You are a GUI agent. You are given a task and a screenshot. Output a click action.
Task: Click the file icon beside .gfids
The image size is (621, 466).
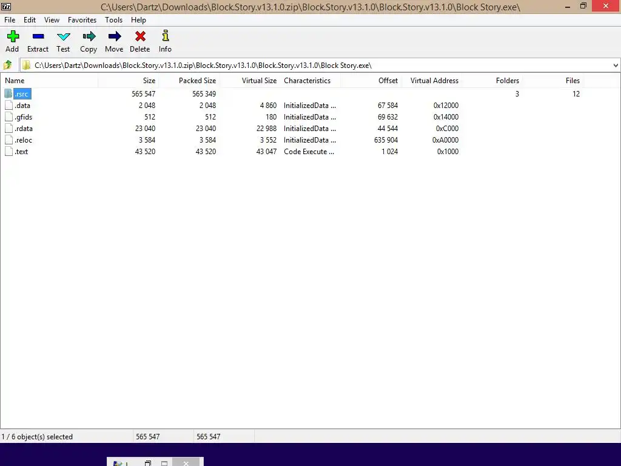point(8,117)
